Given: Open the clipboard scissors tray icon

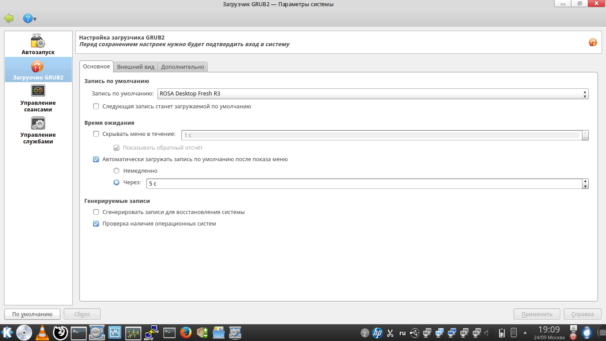Looking at the screenshot, I should click(x=390, y=333).
